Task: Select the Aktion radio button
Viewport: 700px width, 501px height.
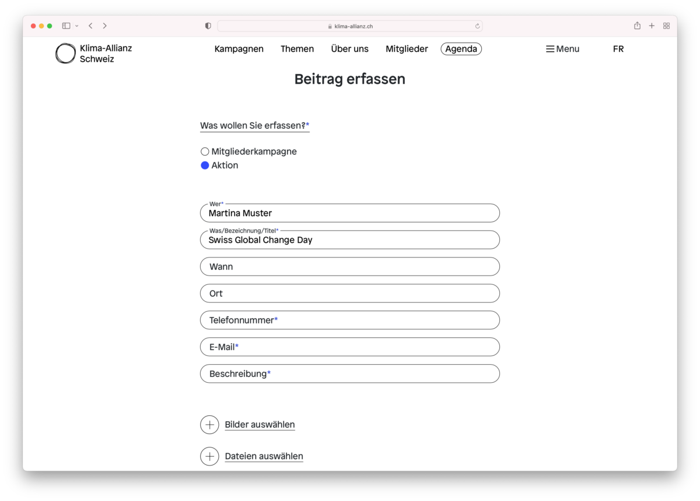Action: click(205, 165)
